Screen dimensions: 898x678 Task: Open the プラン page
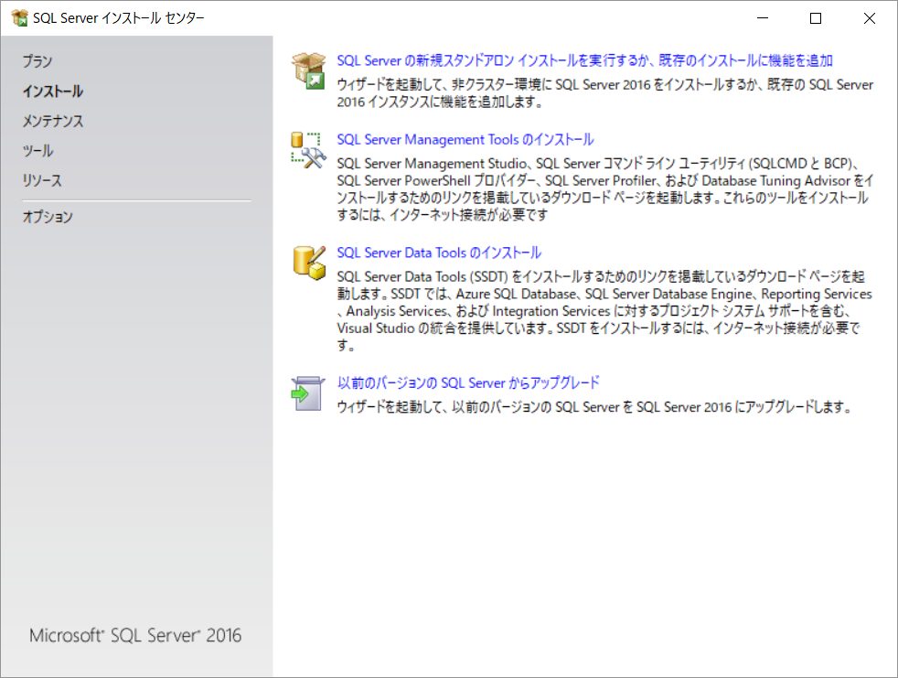37,61
